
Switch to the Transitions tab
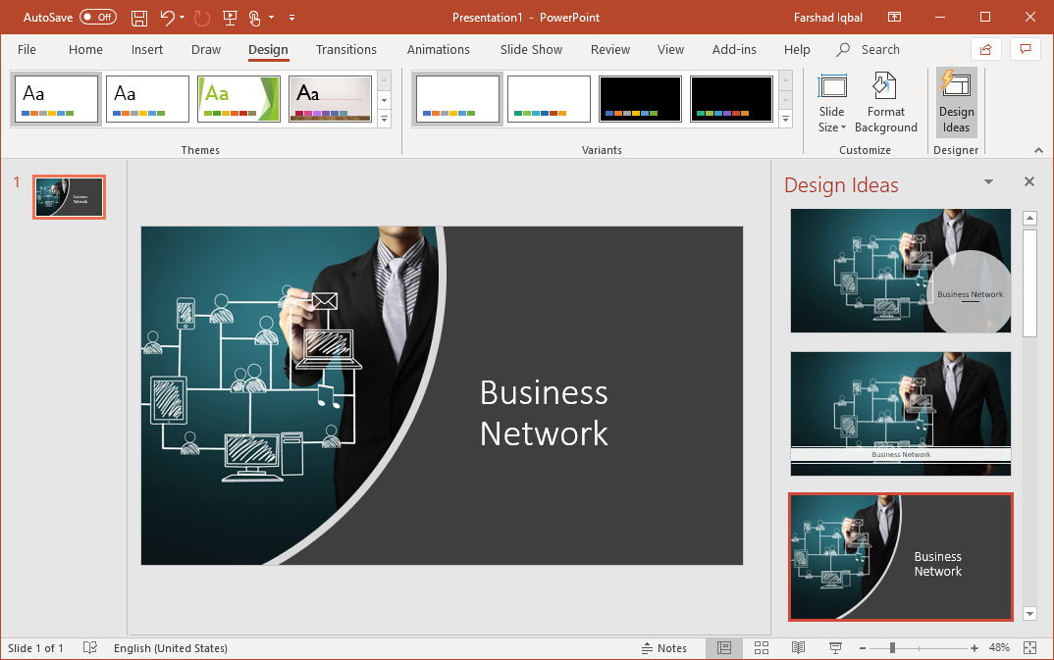tap(346, 49)
